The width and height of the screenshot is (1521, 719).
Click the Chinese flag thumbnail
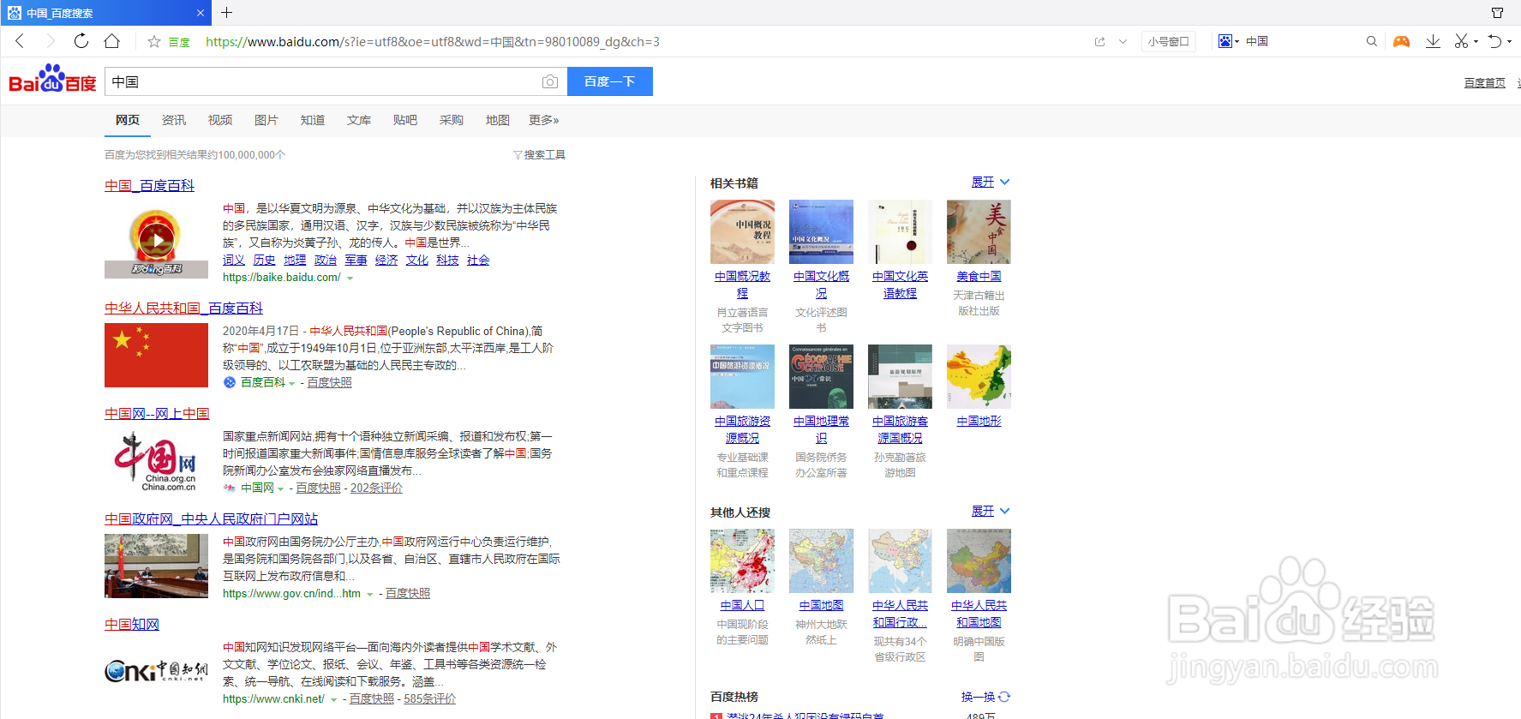coord(156,356)
